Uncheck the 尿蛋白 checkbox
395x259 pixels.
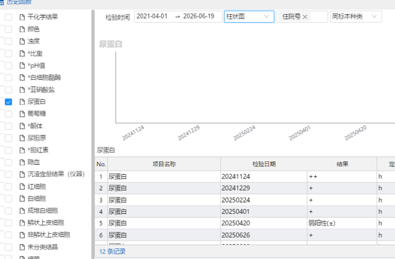(9, 102)
